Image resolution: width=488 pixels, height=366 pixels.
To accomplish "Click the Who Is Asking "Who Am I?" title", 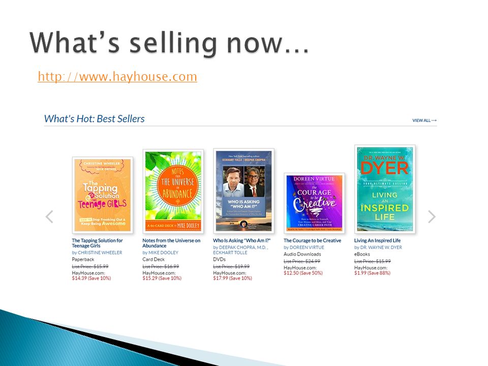I will pos(242,240).
